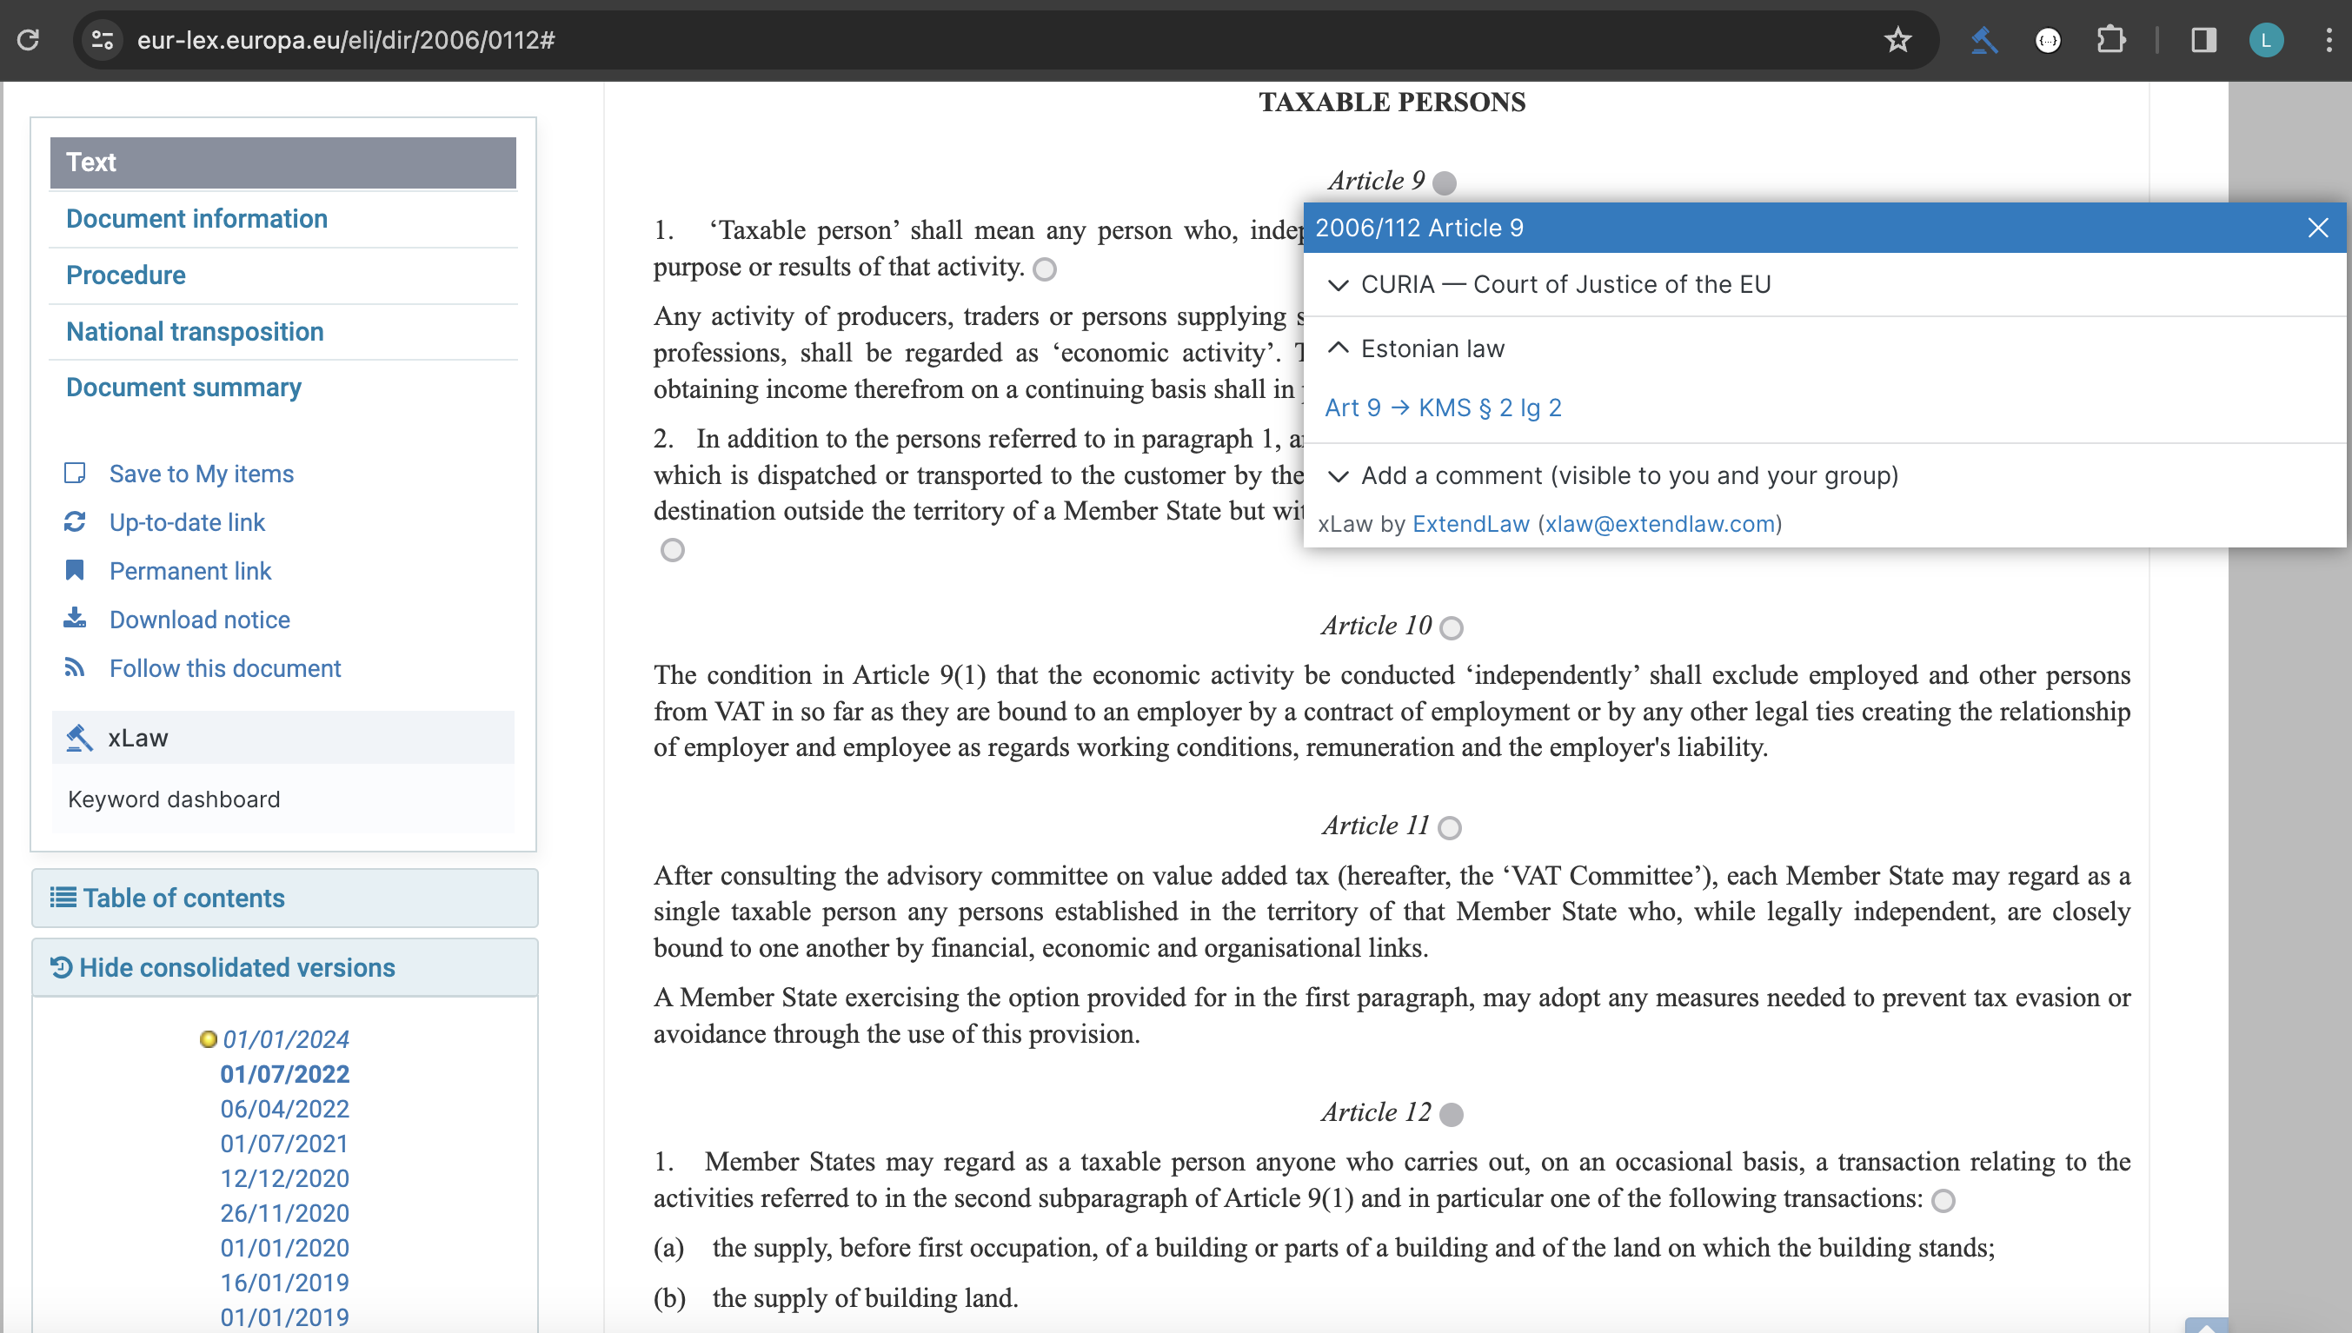Bookmark this page with the star icon

click(1897, 40)
